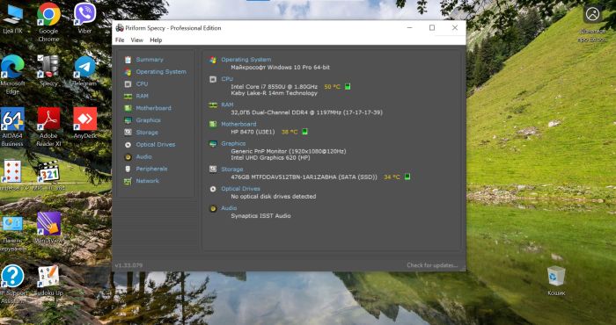Select Operating System in the Speccy sidebar
The width and height of the screenshot is (616, 325).
tap(161, 72)
